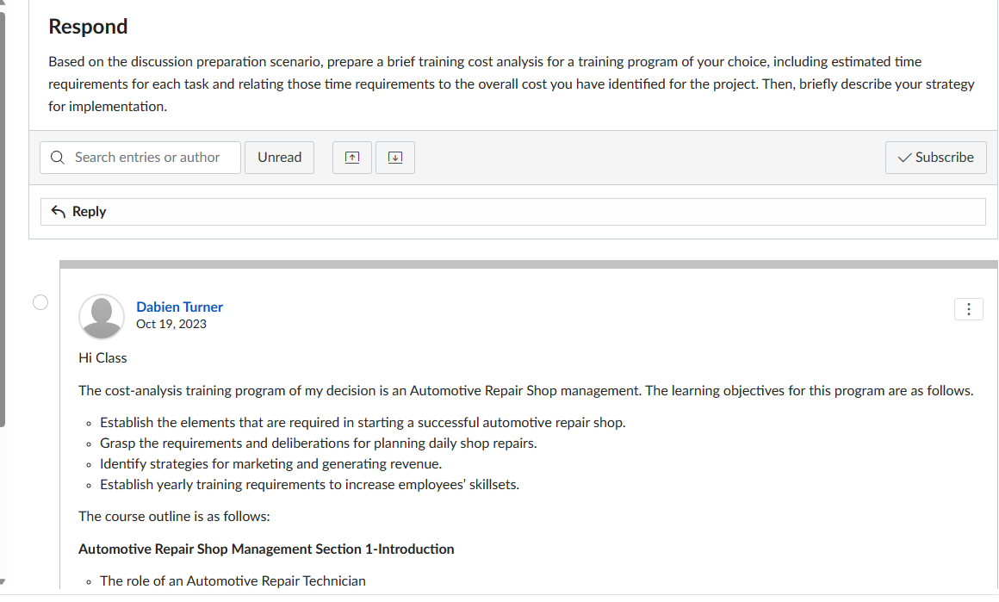Click the Oct 19, 2023 date

coord(171,324)
